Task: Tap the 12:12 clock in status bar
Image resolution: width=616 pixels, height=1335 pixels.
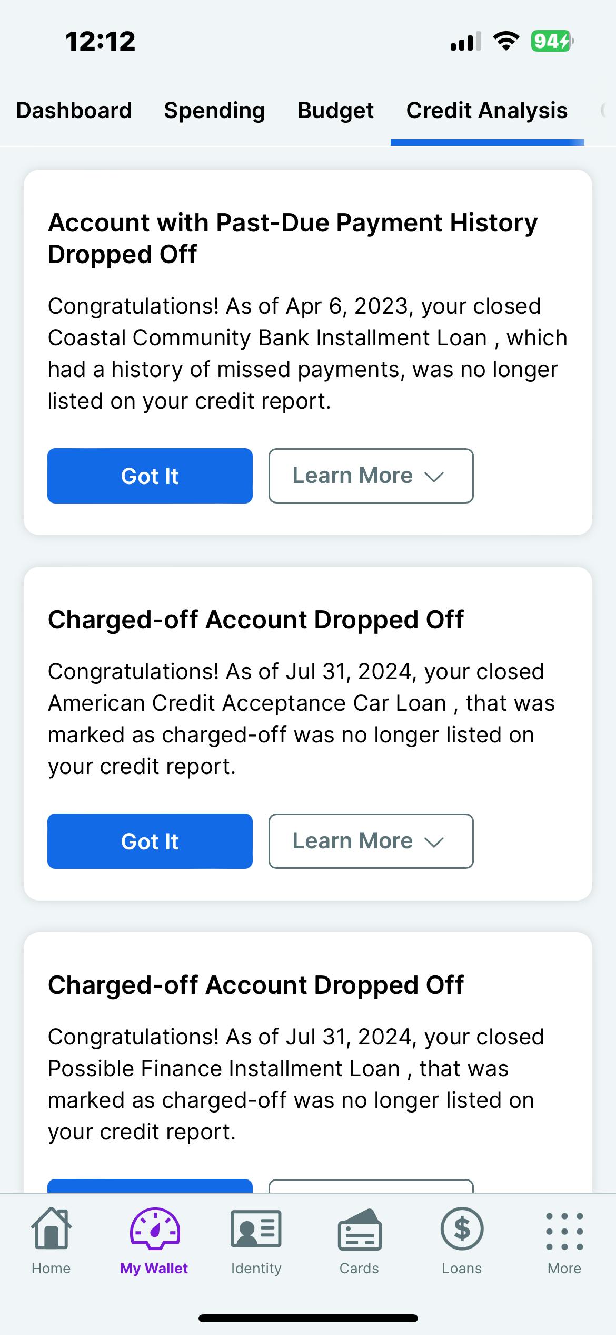Action: [x=100, y=41]
